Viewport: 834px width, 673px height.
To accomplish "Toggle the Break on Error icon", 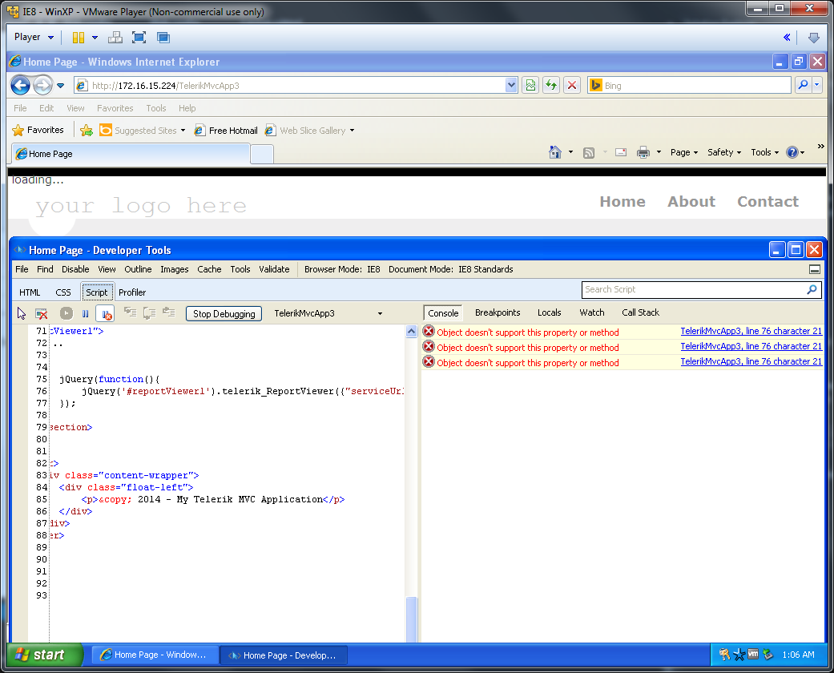I will pos(107,314).
